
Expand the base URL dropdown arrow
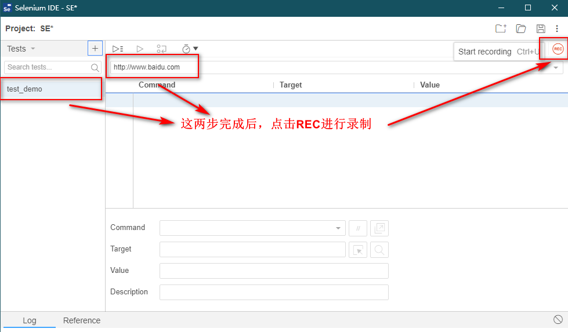coord(556,68)
